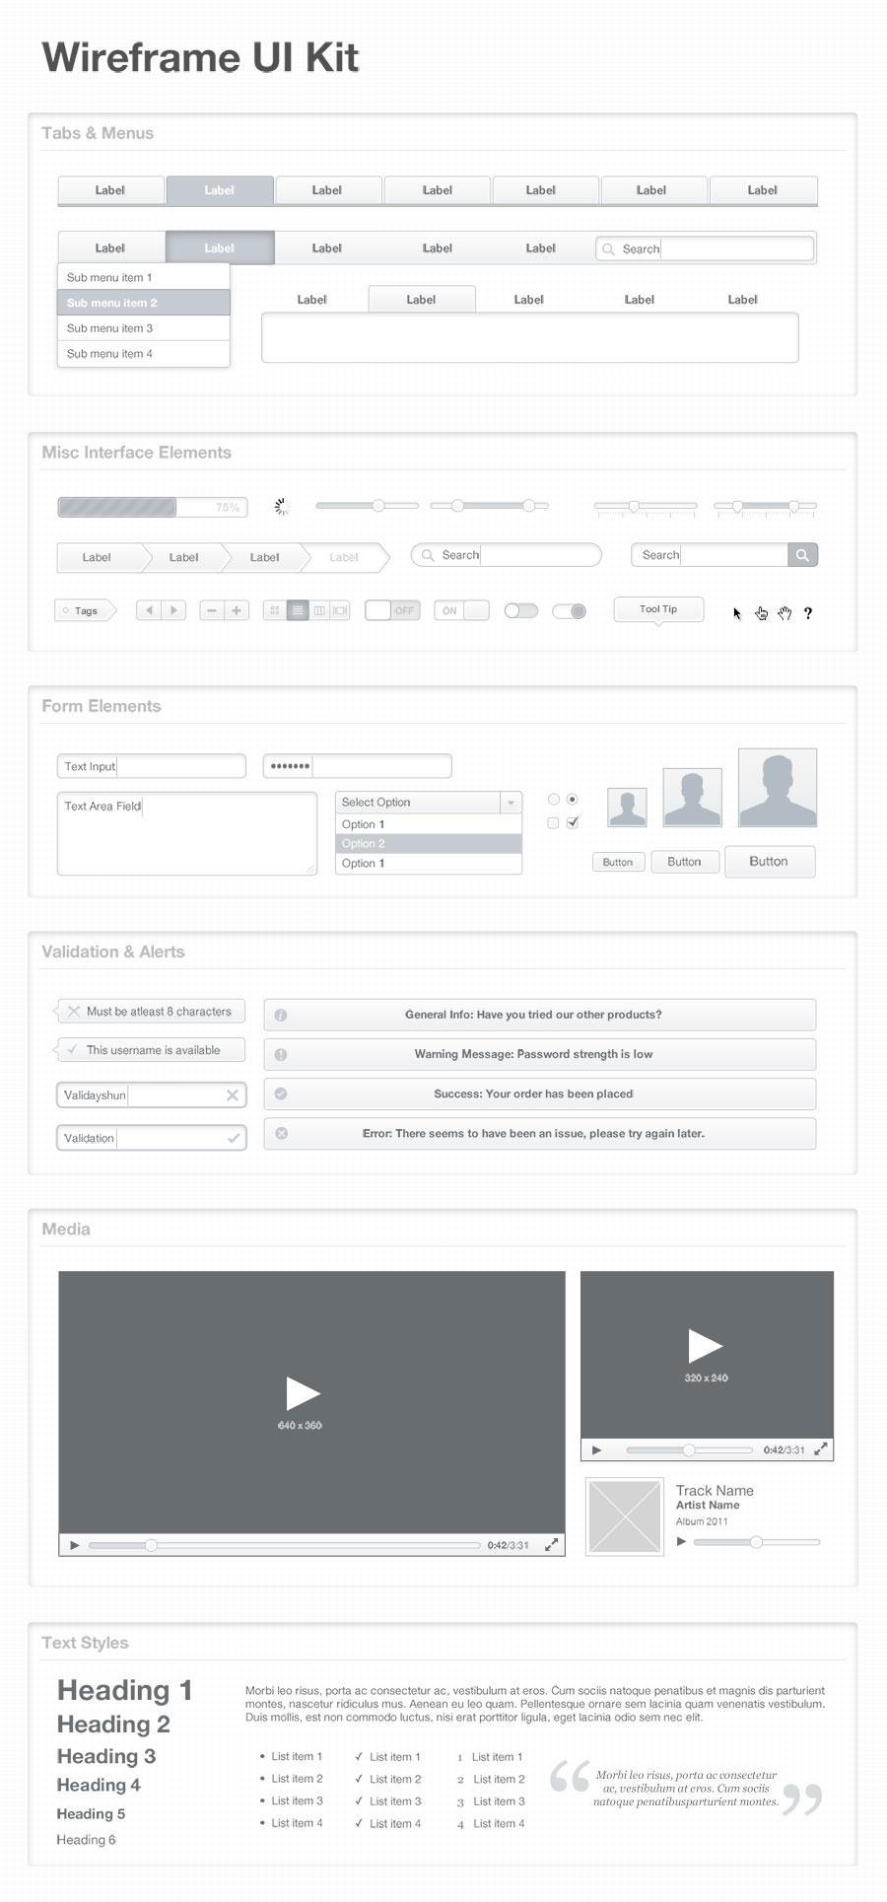Image resolution: width=887 pixels, height=1902 pixels.
Task: Select the list view icon
Action: point(298,610)
